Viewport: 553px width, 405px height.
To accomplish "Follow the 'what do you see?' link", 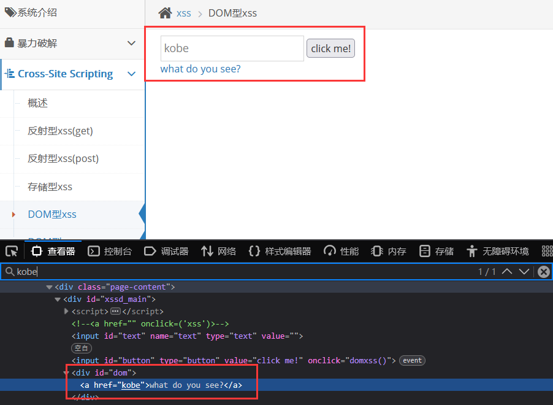I will tap(200, 69).
